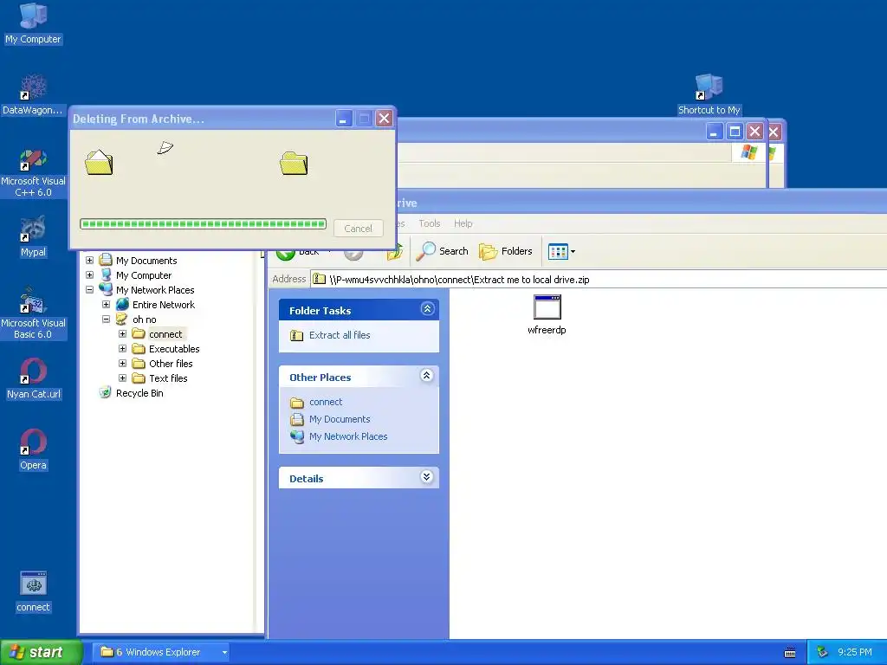Click connect folder icon in Other Places
Screen dimensions: 887x665
[x=297, y=403]
